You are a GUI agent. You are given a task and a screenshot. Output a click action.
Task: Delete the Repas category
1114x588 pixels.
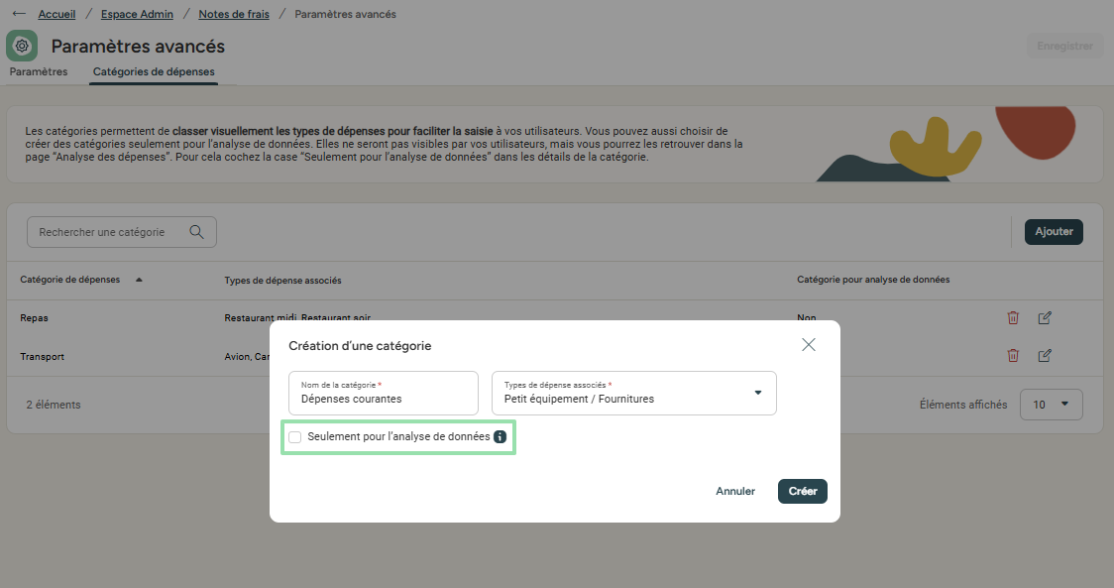click(1013, 318)
